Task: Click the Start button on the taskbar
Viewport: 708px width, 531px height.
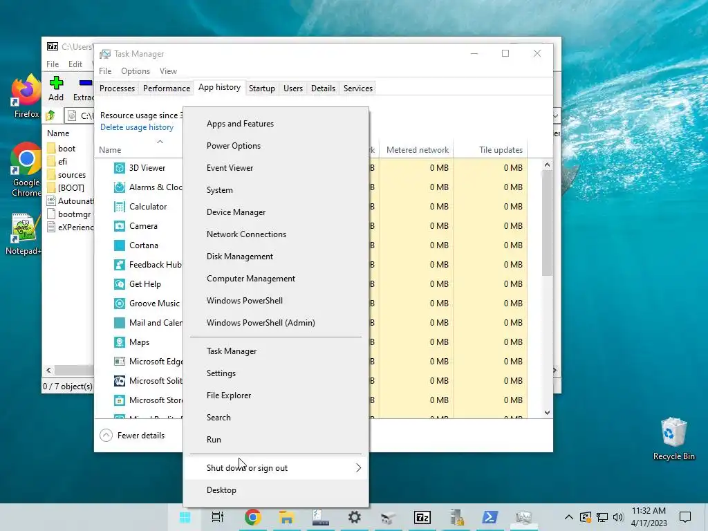Action: point(185,517)
